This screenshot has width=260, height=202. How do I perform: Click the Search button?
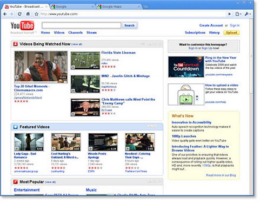click(129, 25)
